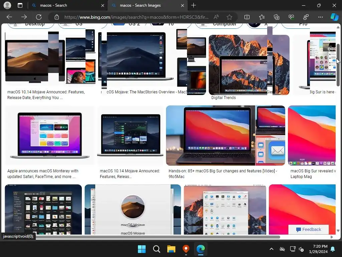Open the clock showing 7:20 PM
Screen dimensions: 342x257
[x=318, y=249]
